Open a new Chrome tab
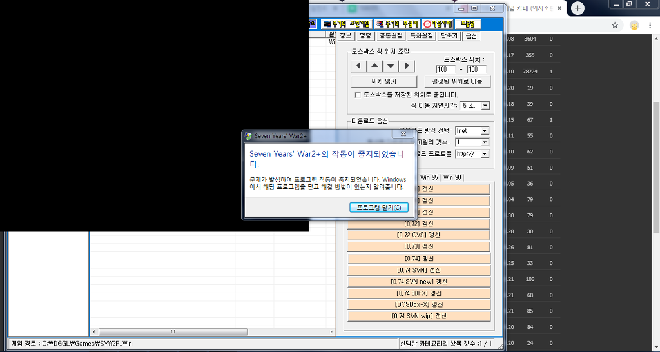Viewport: 660px width, 352px height. [578, 8]
